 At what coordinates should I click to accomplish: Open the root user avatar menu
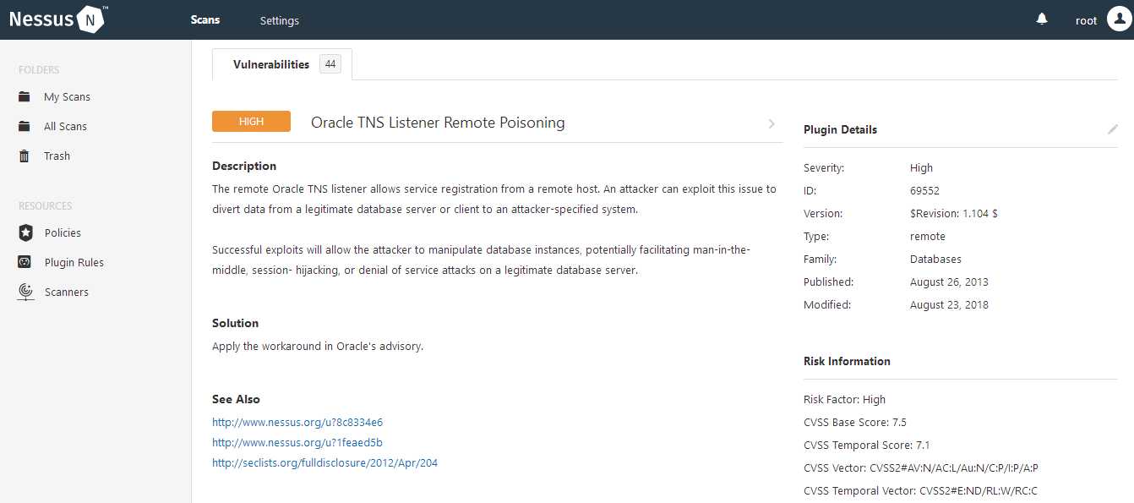pos(1119,19)
